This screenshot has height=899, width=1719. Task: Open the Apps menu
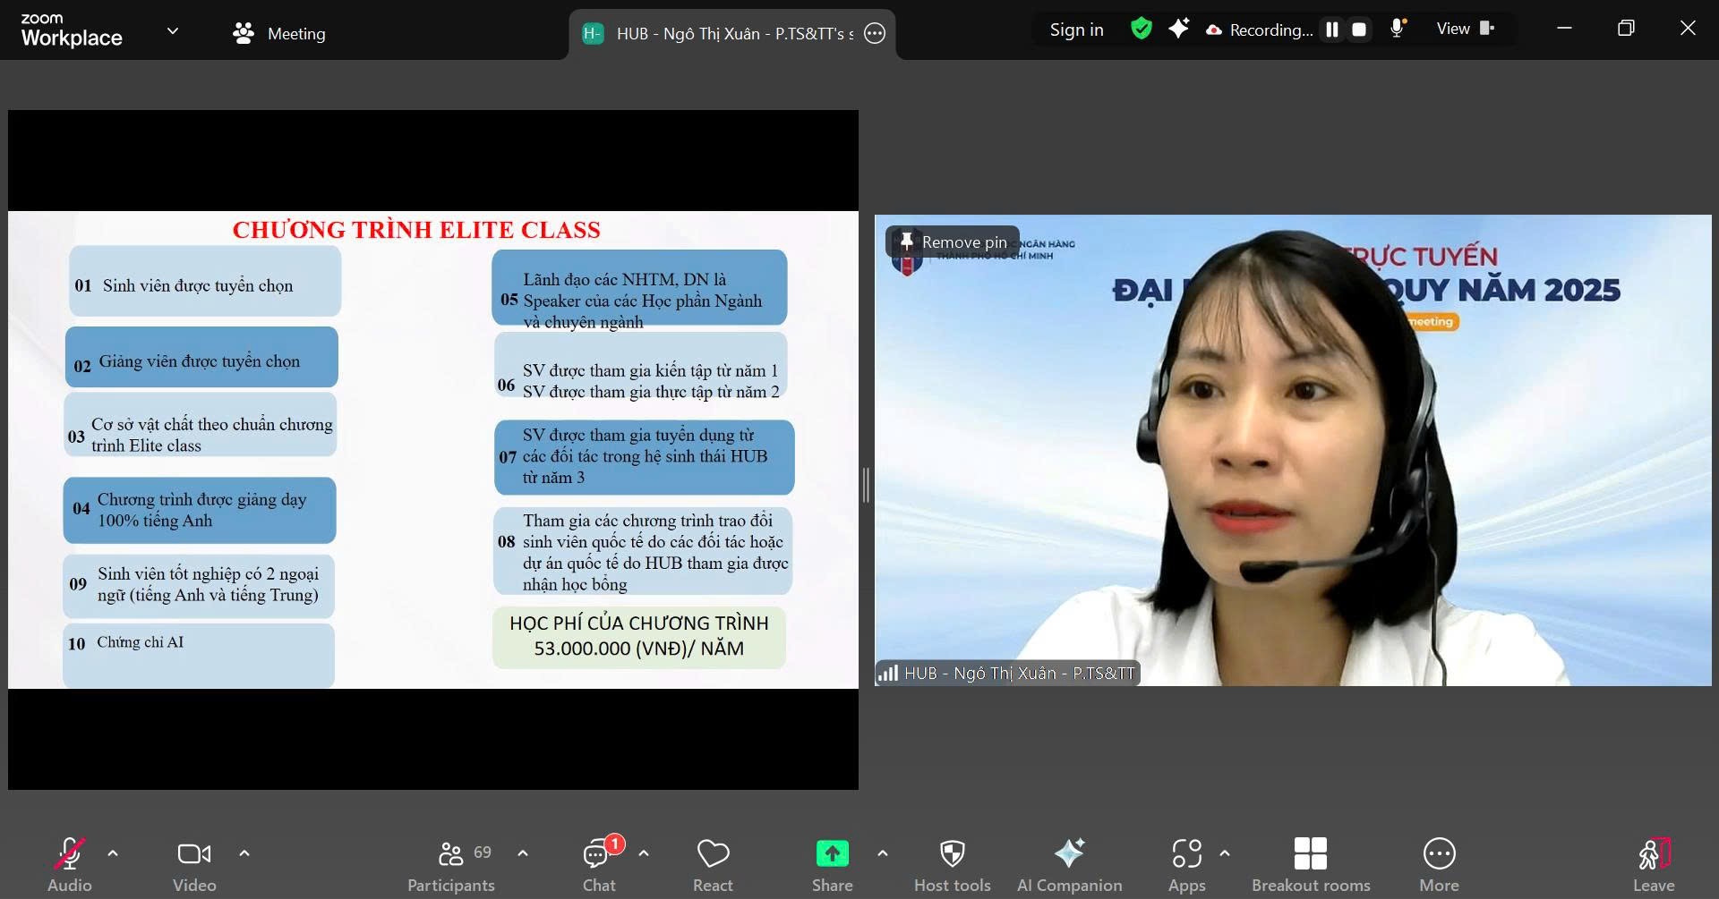(1187, 865)
